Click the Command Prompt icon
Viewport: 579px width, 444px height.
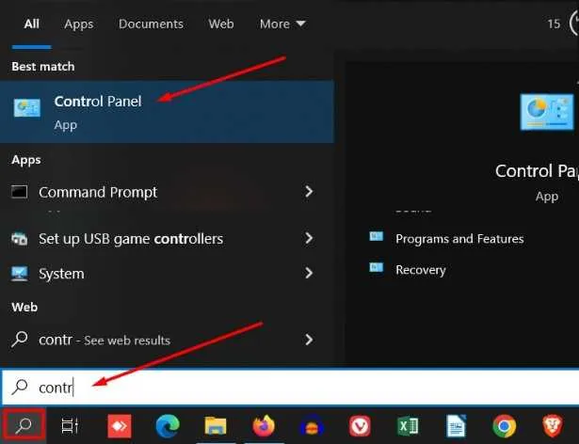point(19,192)
